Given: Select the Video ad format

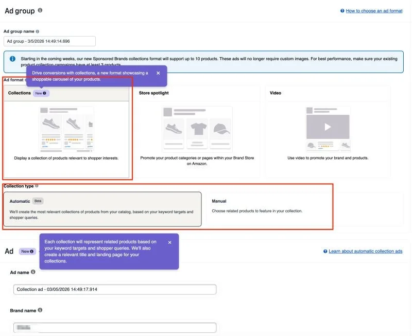Looking at the screenshot, I should (x=328, y=132).
